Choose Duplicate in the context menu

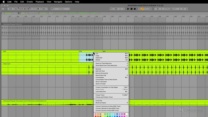click(111, 58)
